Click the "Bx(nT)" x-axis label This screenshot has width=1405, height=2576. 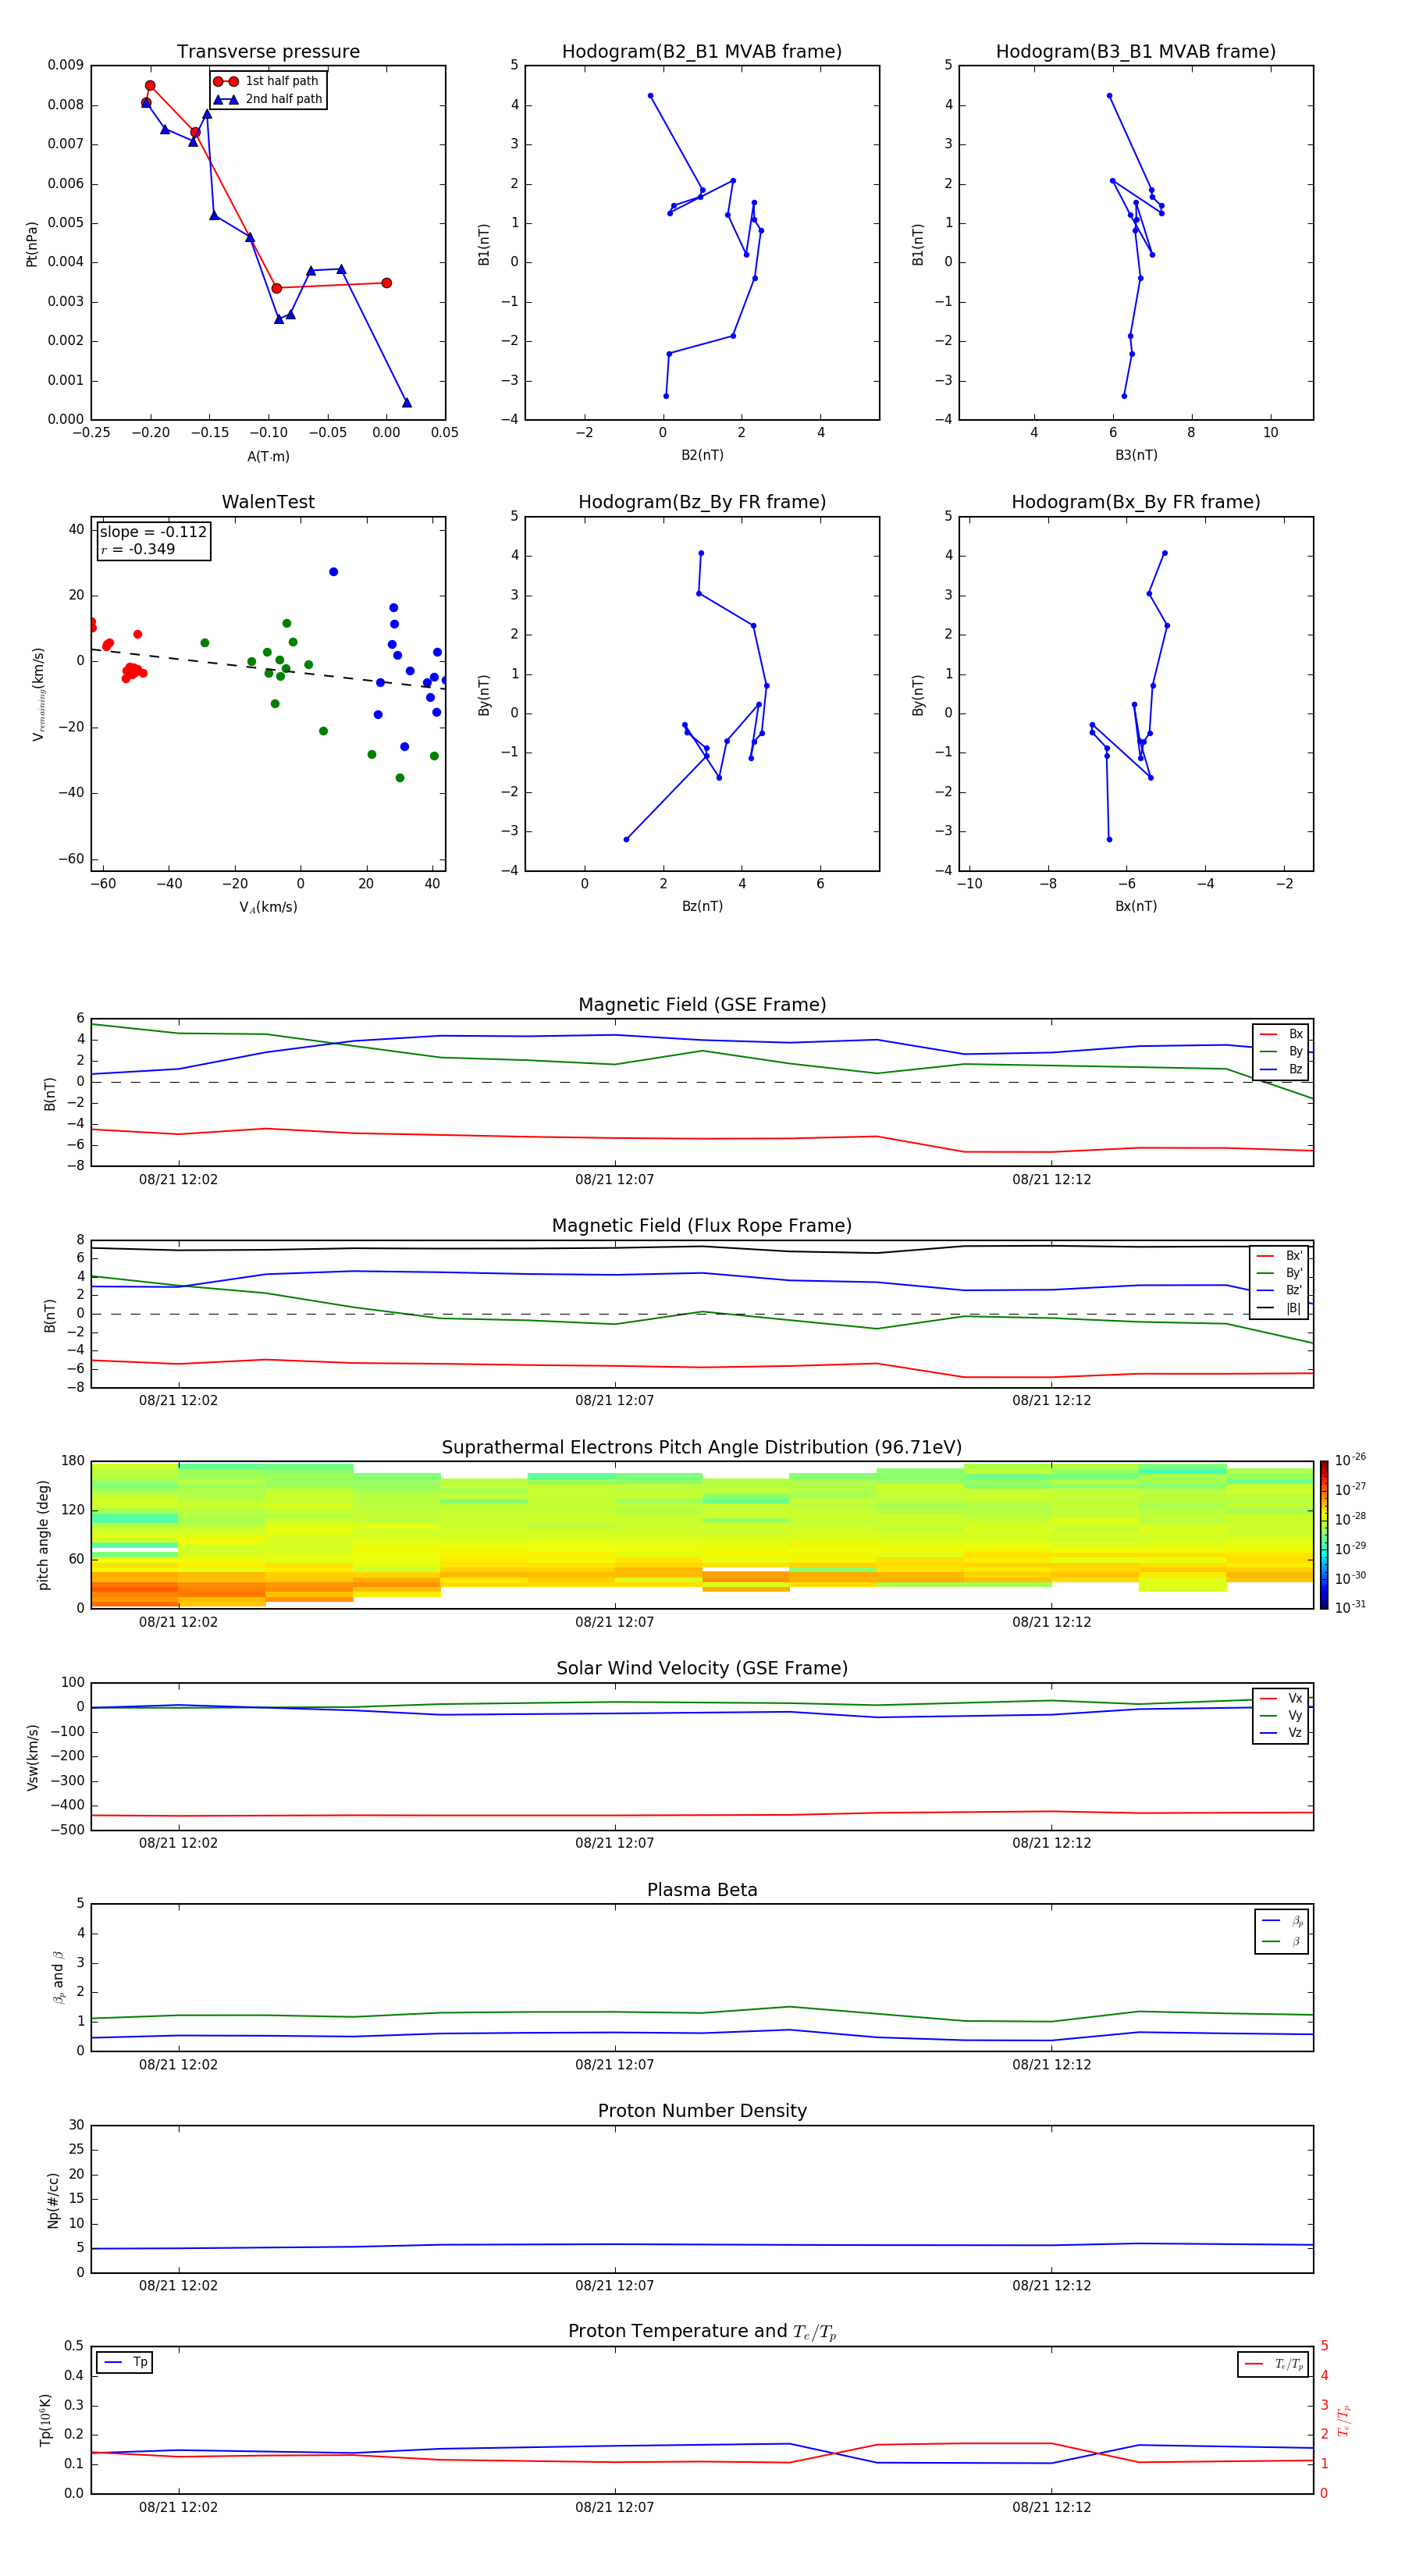click(x=1136, y=906)
